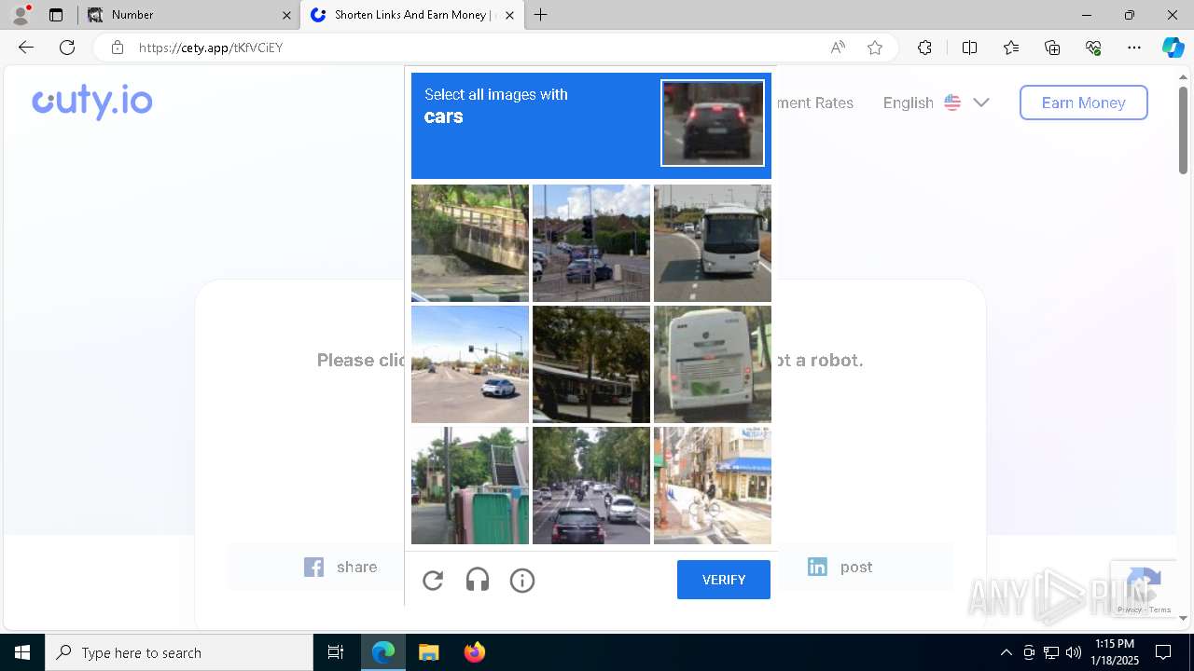
Task: Select captcha tile with wooden bridge
Action: 470,243
